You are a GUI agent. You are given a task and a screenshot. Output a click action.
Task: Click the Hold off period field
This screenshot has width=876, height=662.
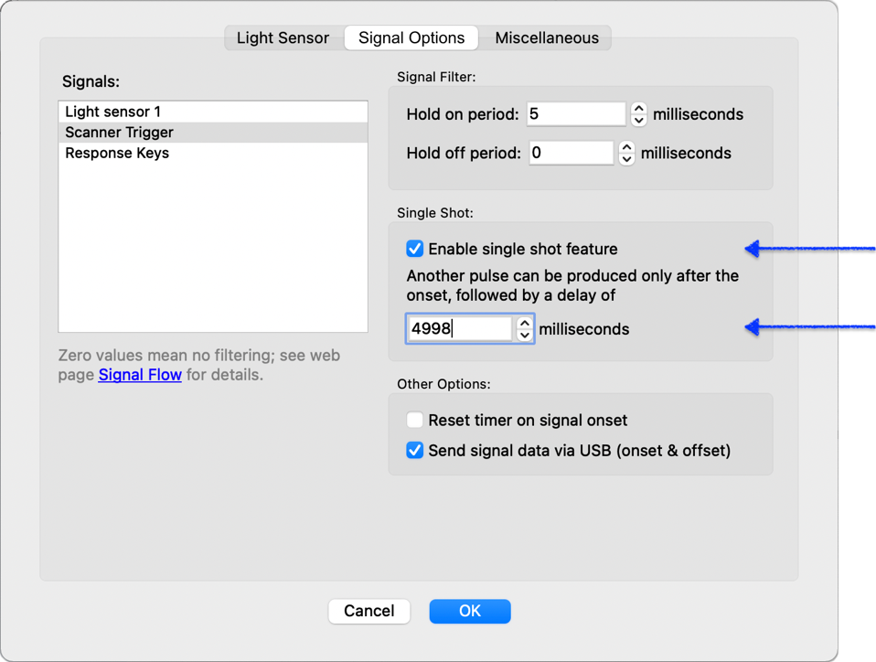point(570,153)
